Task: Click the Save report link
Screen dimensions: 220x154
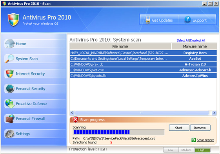Action: 205,140
